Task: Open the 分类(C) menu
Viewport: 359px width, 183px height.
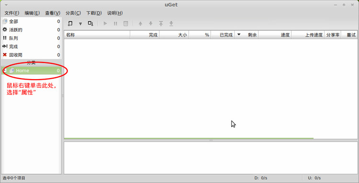Action: point(73,13)
